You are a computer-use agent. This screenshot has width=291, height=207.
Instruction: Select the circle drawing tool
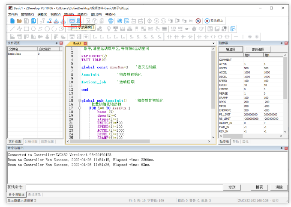(x=47, y=29)
